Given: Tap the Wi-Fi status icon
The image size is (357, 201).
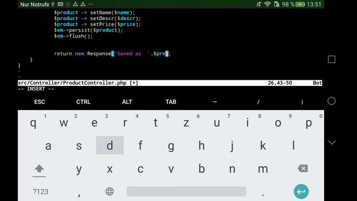Looking at the screenshot, I should [x=267, y=4].
